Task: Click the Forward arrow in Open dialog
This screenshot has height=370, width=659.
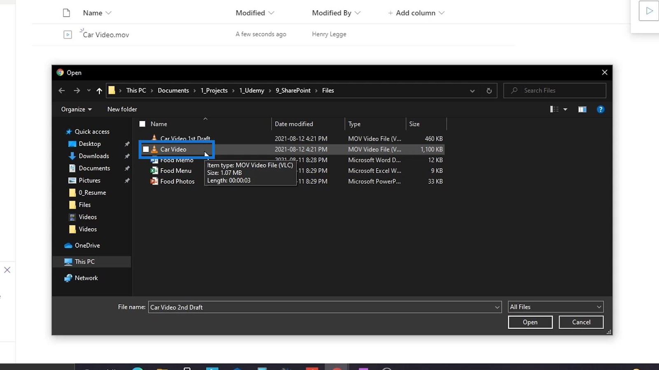Action: pyautogui.click(x=77, y=90)
